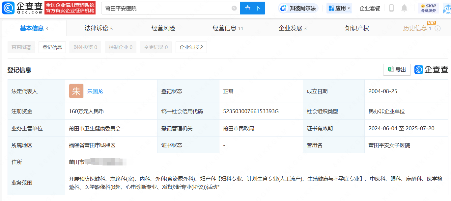
Task: Open the 经营风险 tab
Action: pyautogui.click(x=163, y=28)
